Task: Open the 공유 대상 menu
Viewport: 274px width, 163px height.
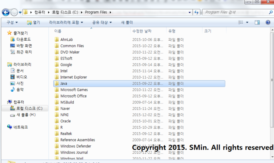Action: (x=102, y=22)
